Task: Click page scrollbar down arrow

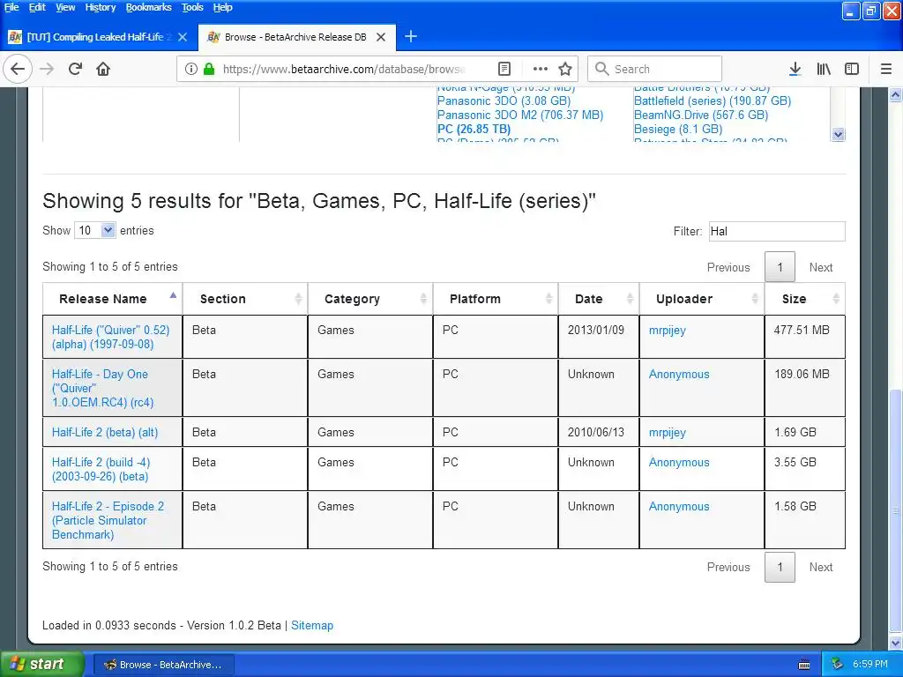Action: pyautogui.click(x=896, y=643)
